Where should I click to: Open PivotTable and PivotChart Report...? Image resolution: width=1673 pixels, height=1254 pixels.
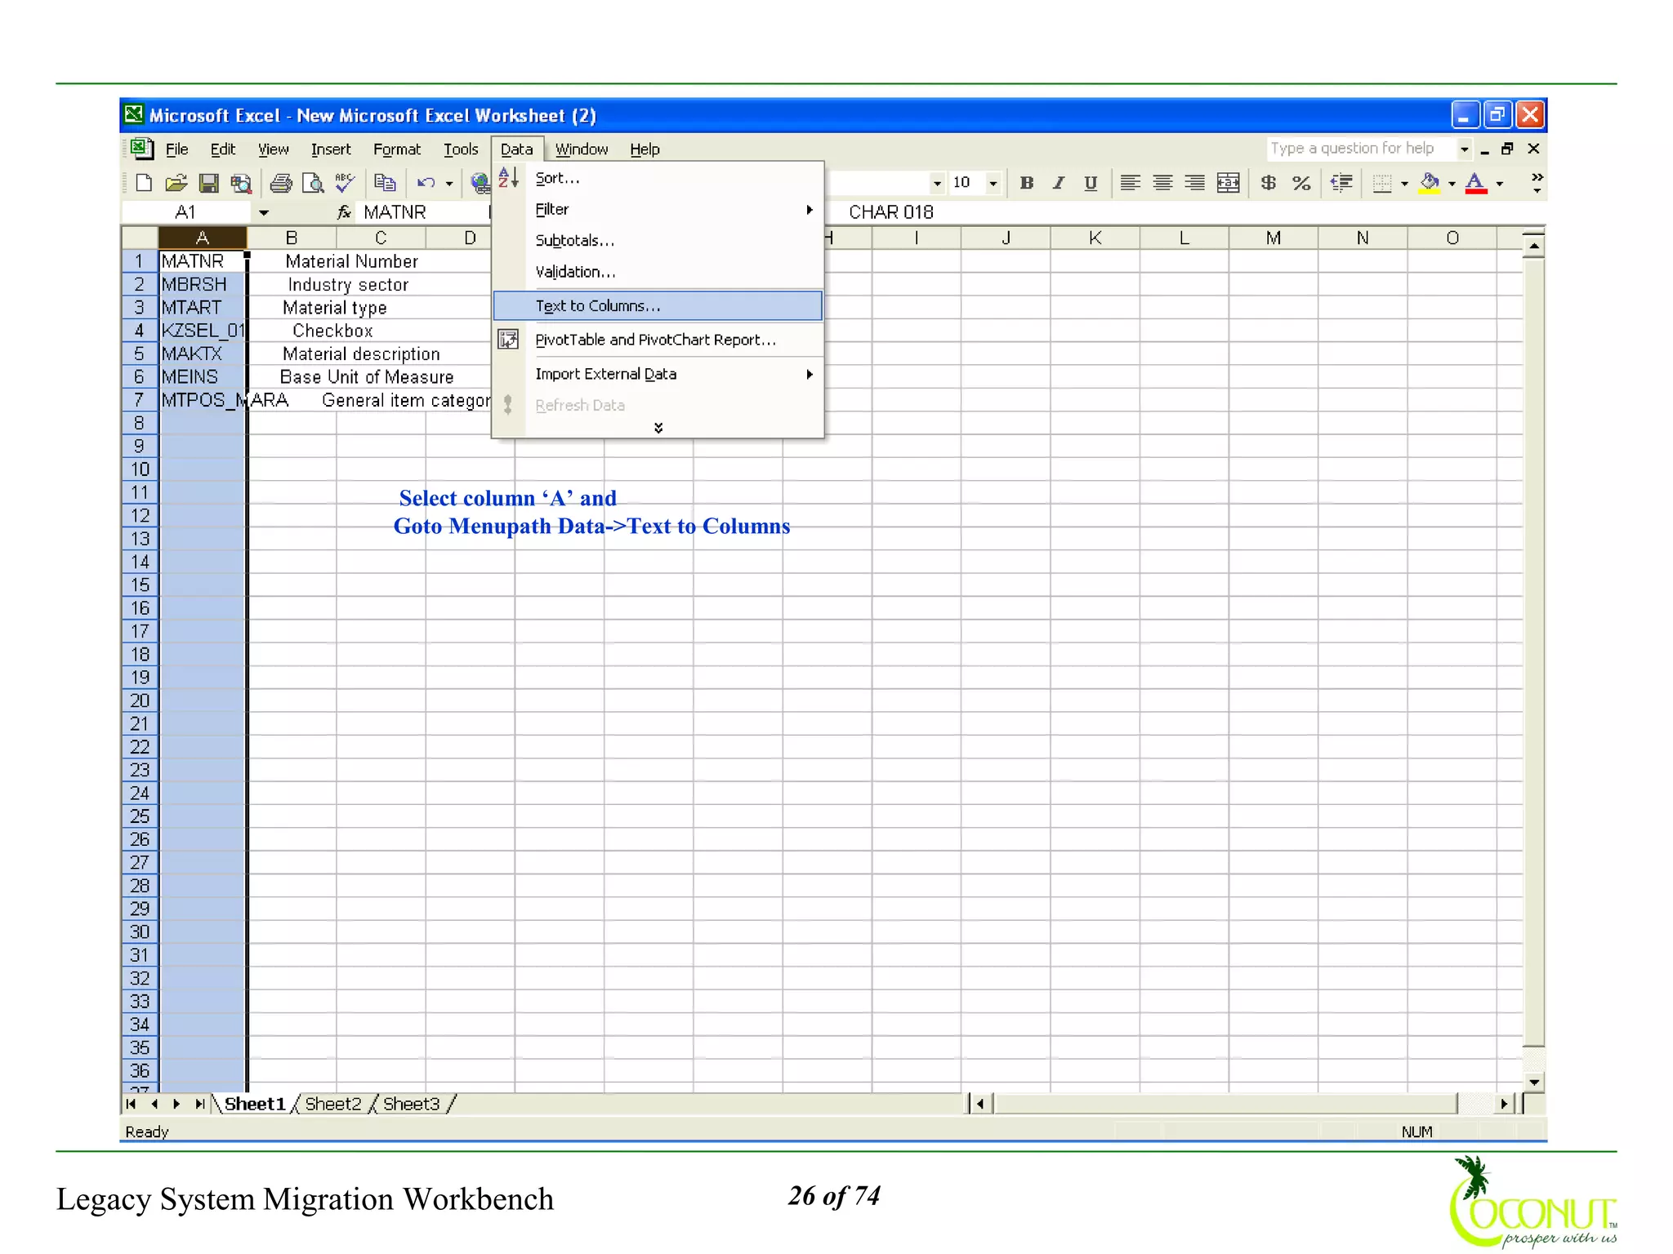click(658, 340)
